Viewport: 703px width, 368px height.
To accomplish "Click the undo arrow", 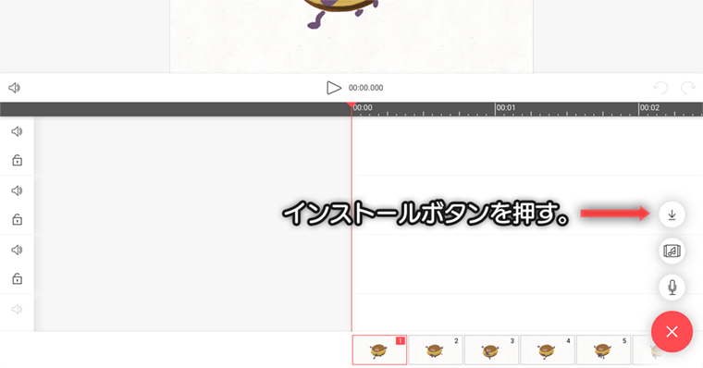I will 660,88.
